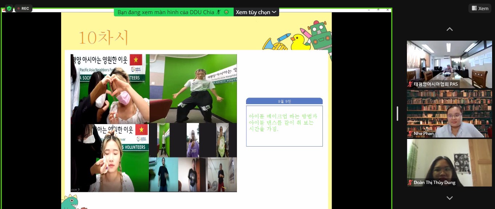This screenshot has width=495, height=209.
Task: Click muted mic icon beside Đoàn Thị Thùy Dung
Action: [x=411, y=183]
